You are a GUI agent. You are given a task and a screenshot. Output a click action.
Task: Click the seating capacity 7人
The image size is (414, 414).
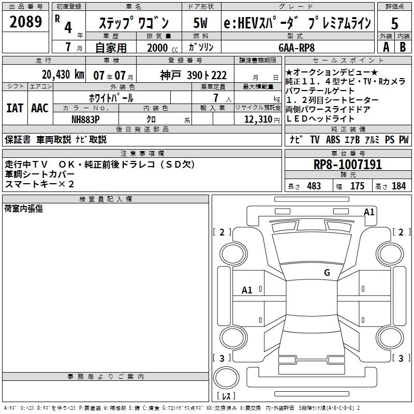(223, 98)
